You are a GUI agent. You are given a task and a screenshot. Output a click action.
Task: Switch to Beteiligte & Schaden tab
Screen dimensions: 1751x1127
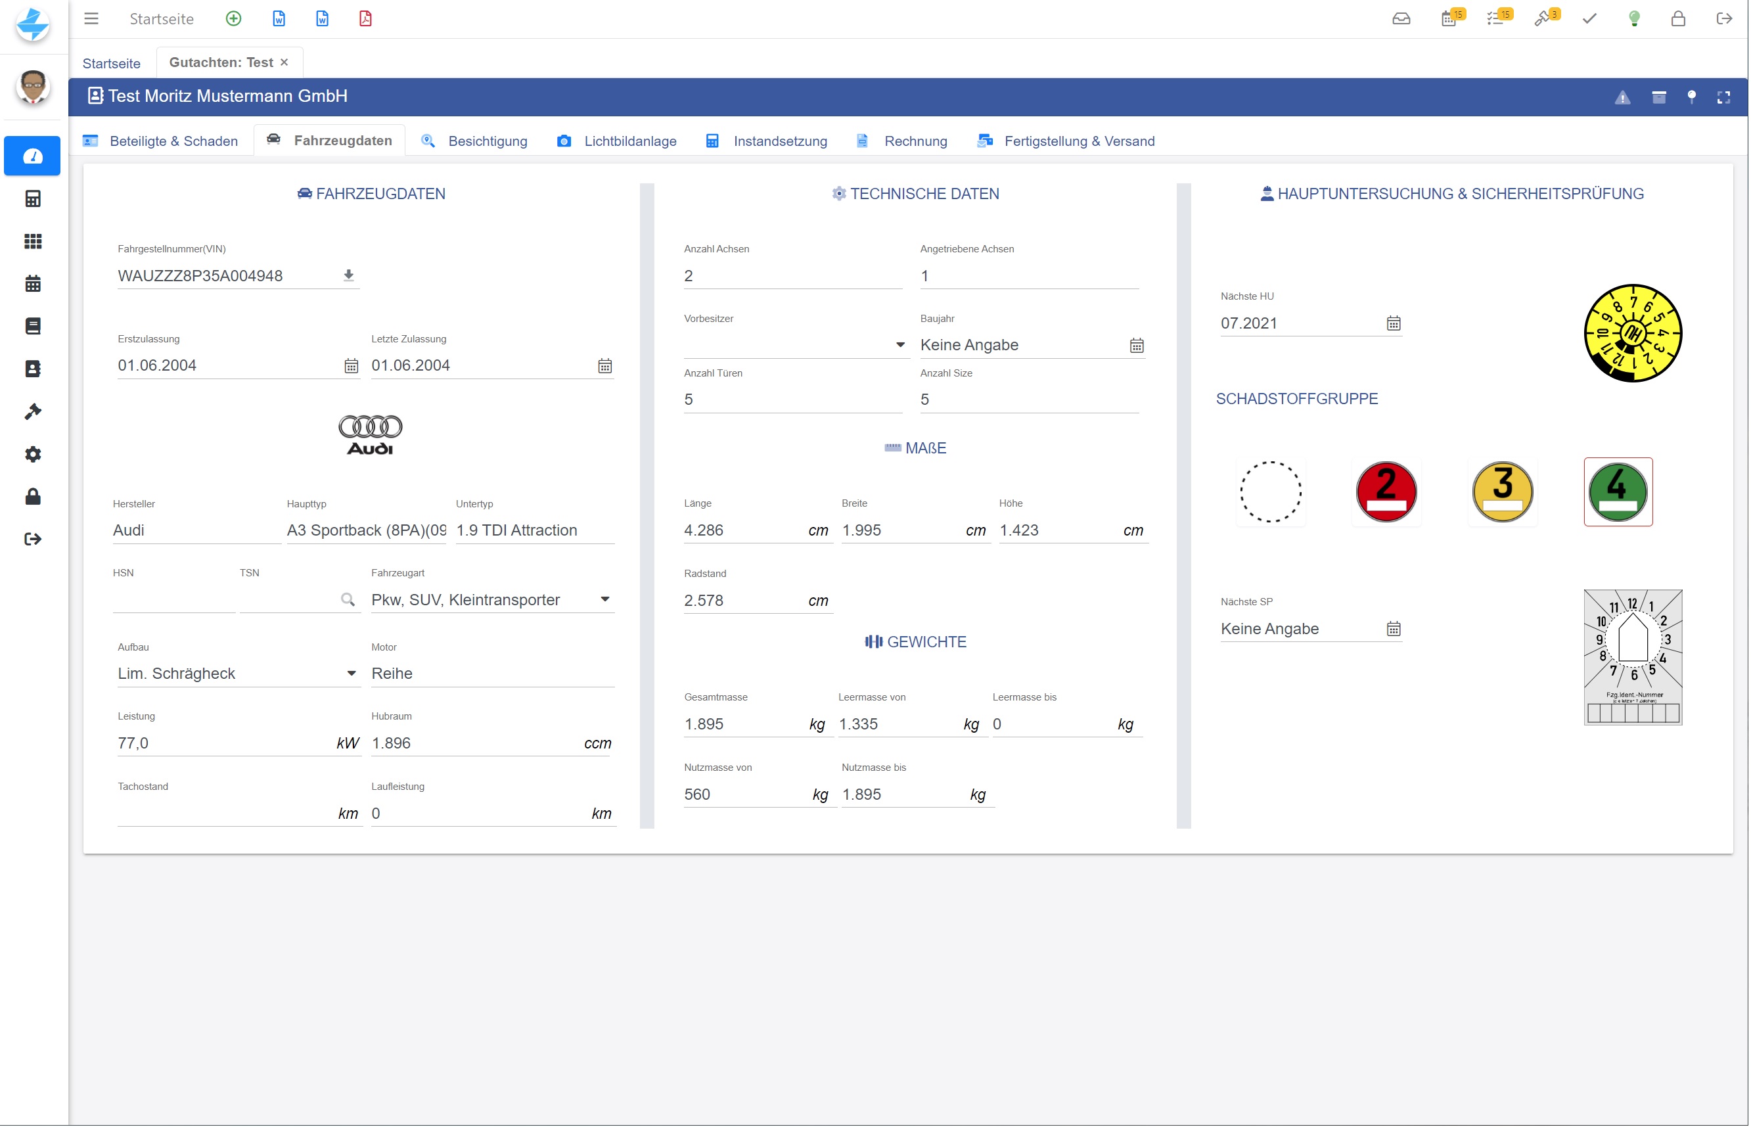pos(160,141)
